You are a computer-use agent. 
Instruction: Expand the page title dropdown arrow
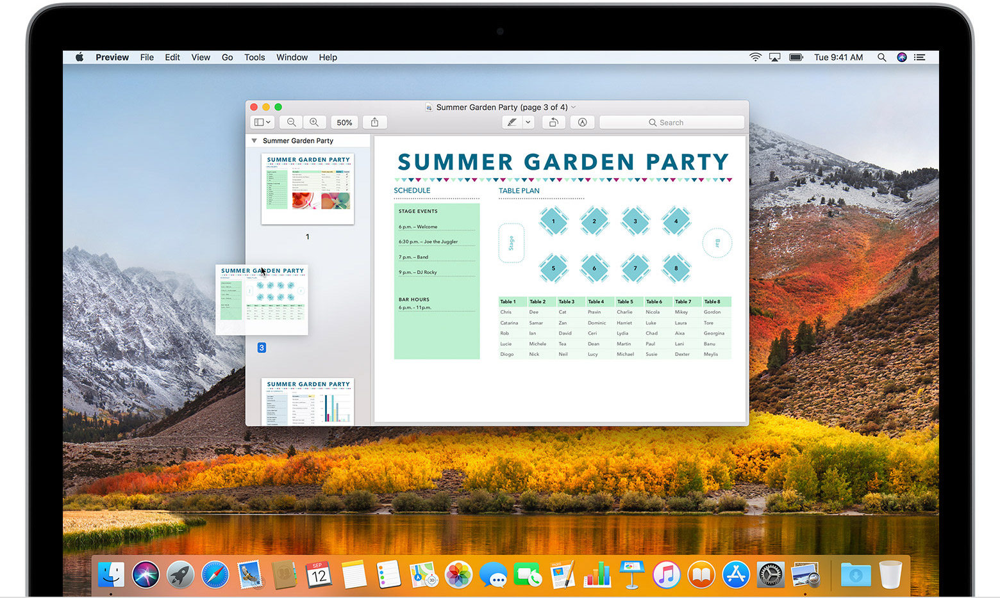tap(574, 107)
